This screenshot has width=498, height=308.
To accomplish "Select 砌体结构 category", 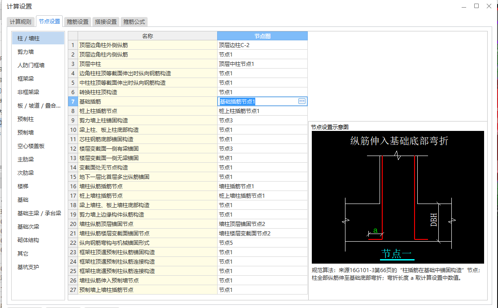I will tap(38, 240).
